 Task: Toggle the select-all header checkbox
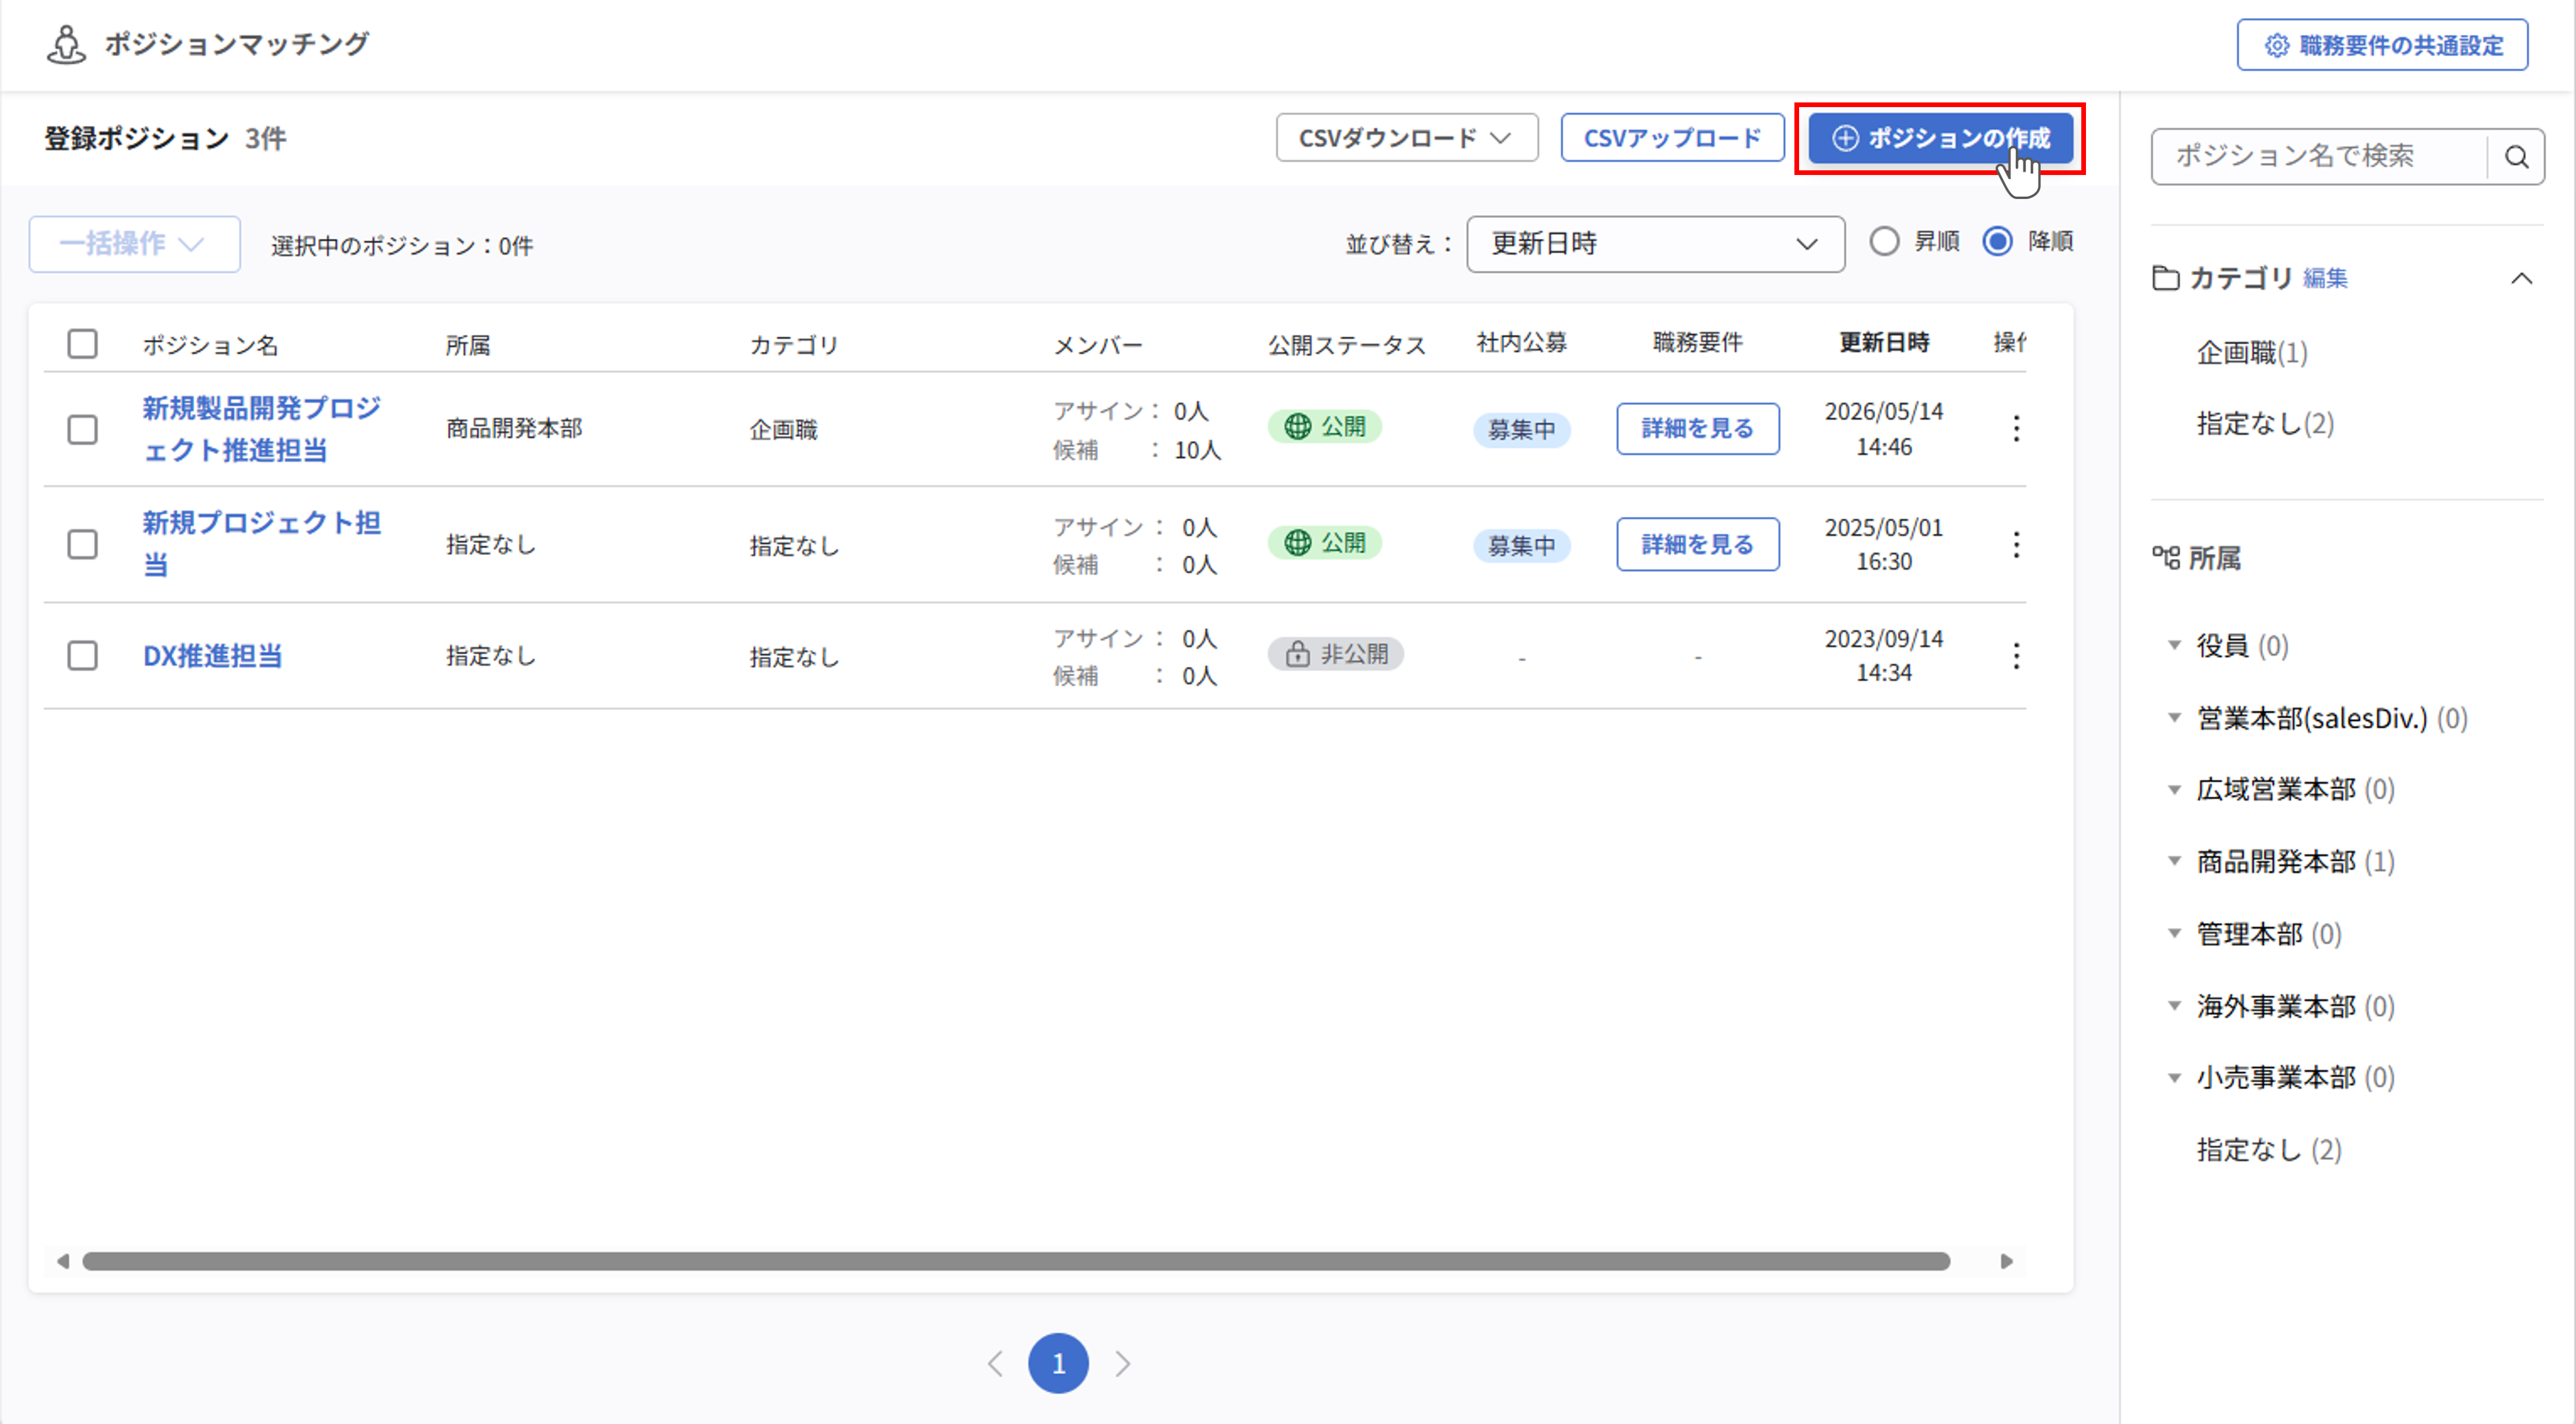tap(82, 344)
